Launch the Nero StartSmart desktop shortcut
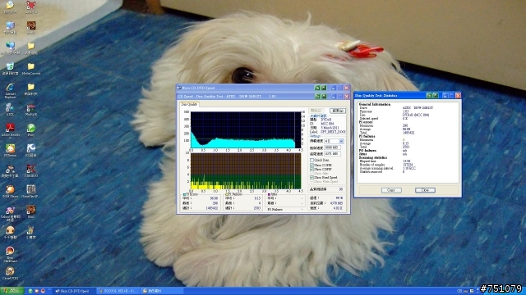 pos(10,254)
